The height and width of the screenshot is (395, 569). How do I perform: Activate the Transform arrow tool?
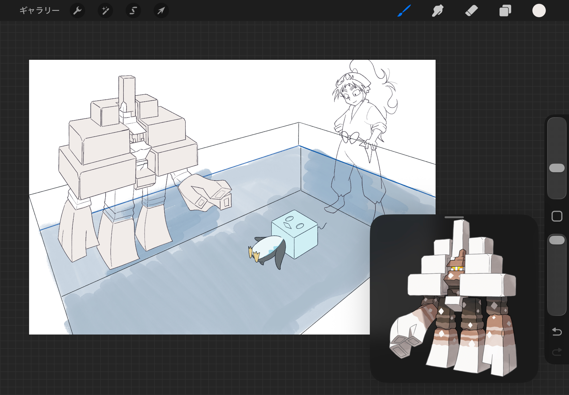161,11
